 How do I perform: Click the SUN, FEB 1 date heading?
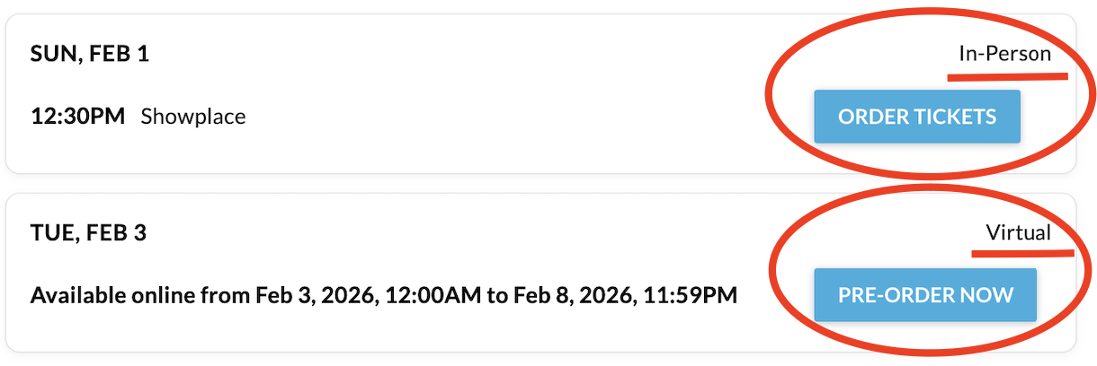tap(90, 54)
